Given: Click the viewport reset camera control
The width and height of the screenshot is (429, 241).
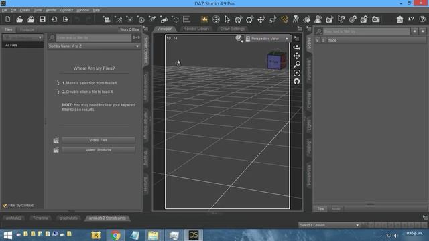Looking at the screenshot, I should pyautogui.click(x=296, y=82).
